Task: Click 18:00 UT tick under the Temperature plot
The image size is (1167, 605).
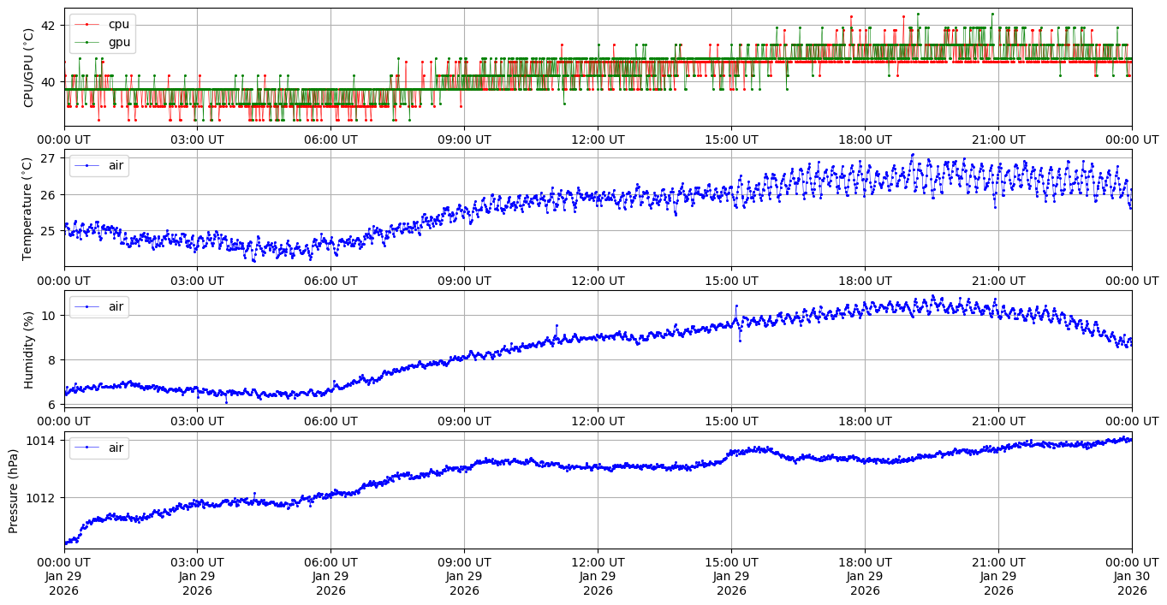Action: 865,280
